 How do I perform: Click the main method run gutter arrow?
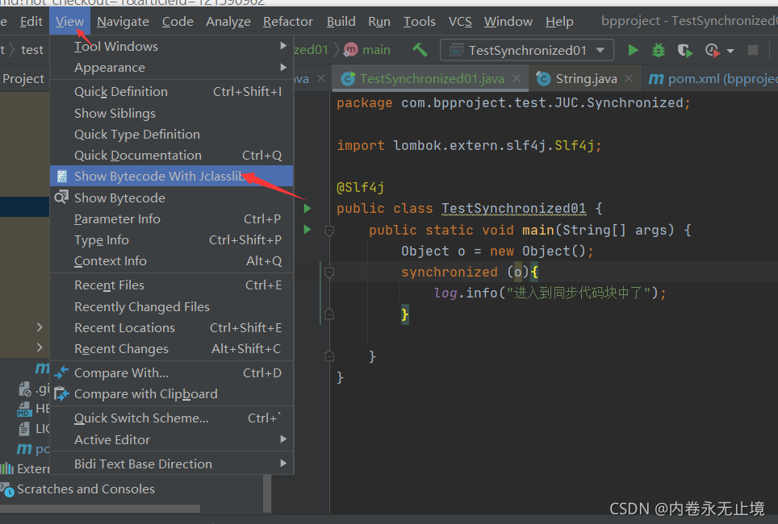pyautogui.click(x=307, y=230)
